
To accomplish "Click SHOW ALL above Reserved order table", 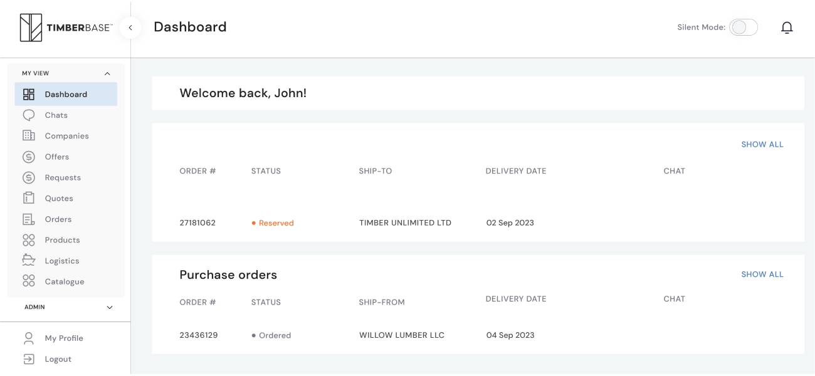I will pyautogui.click(x=762, y=145).
